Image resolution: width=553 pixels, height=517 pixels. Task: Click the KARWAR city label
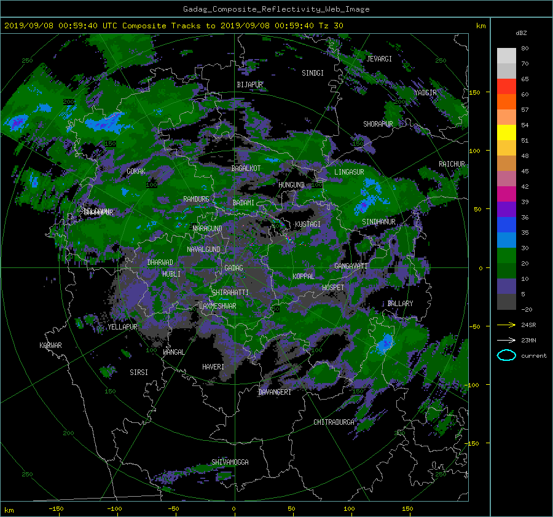[x=50, y=345]
